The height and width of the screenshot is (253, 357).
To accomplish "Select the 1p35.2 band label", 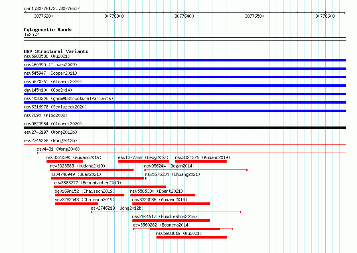I will tap(31, 35).
